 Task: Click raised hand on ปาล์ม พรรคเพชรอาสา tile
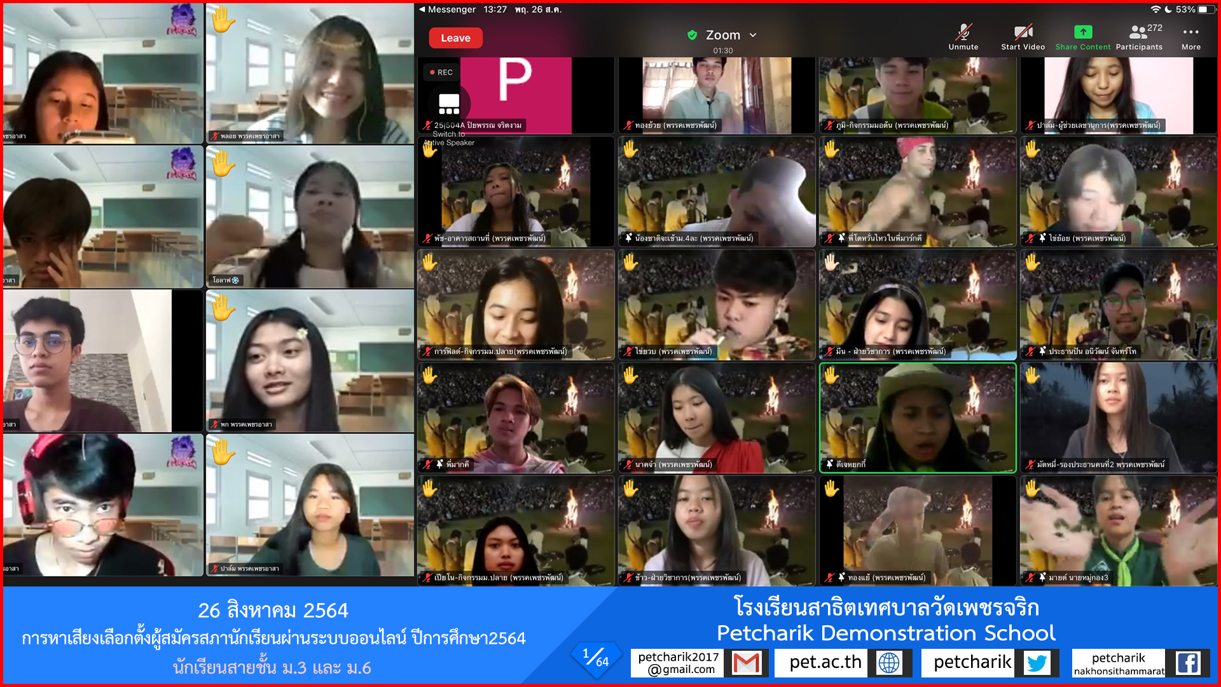pyautogui.click(x=222, y=452)
